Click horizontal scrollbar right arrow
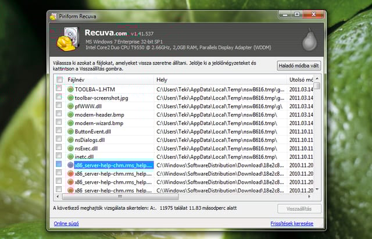The image size is (372, 239). (309, 197)
